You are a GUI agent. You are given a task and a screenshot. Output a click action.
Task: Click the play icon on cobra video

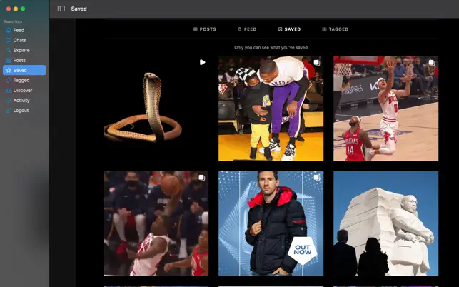[202, 62]
